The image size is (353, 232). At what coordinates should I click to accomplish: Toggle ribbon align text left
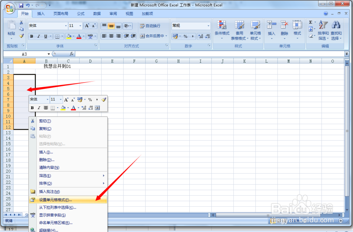click(104, 36)
